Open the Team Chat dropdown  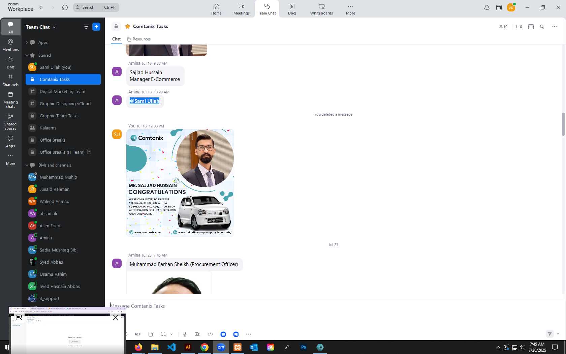click(x=41, y=27)
